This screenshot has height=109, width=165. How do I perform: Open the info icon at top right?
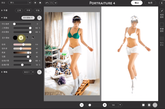coord(162,3)
